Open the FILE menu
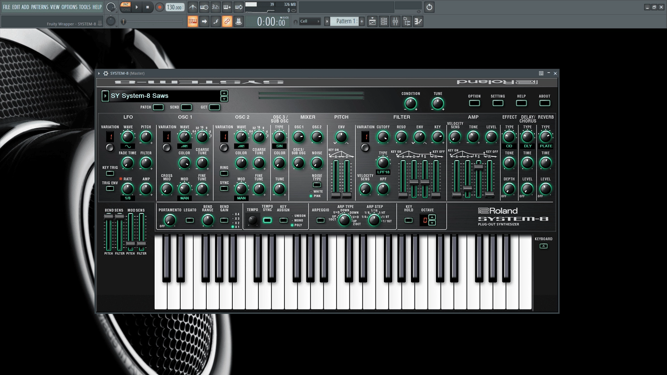The image size is (667, 375). (x=7, y=7)
